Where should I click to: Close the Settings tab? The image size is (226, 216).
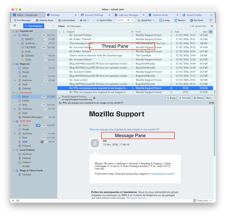pyautogui.click(x=76, y=15)
